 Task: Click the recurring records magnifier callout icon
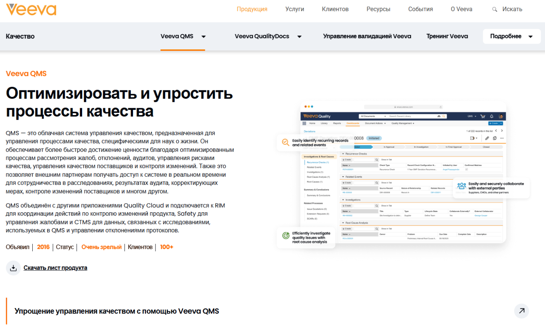click(x=286, y=143)
